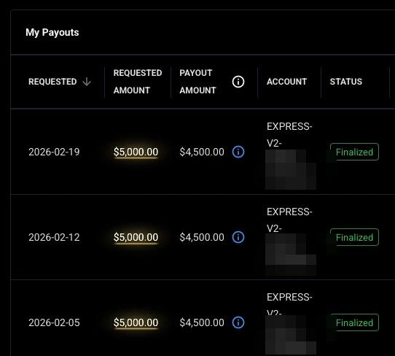Click the $4,500.00 payout amount for 2026-02-12
Screen dimensions: 395x356
click(202, 237)
